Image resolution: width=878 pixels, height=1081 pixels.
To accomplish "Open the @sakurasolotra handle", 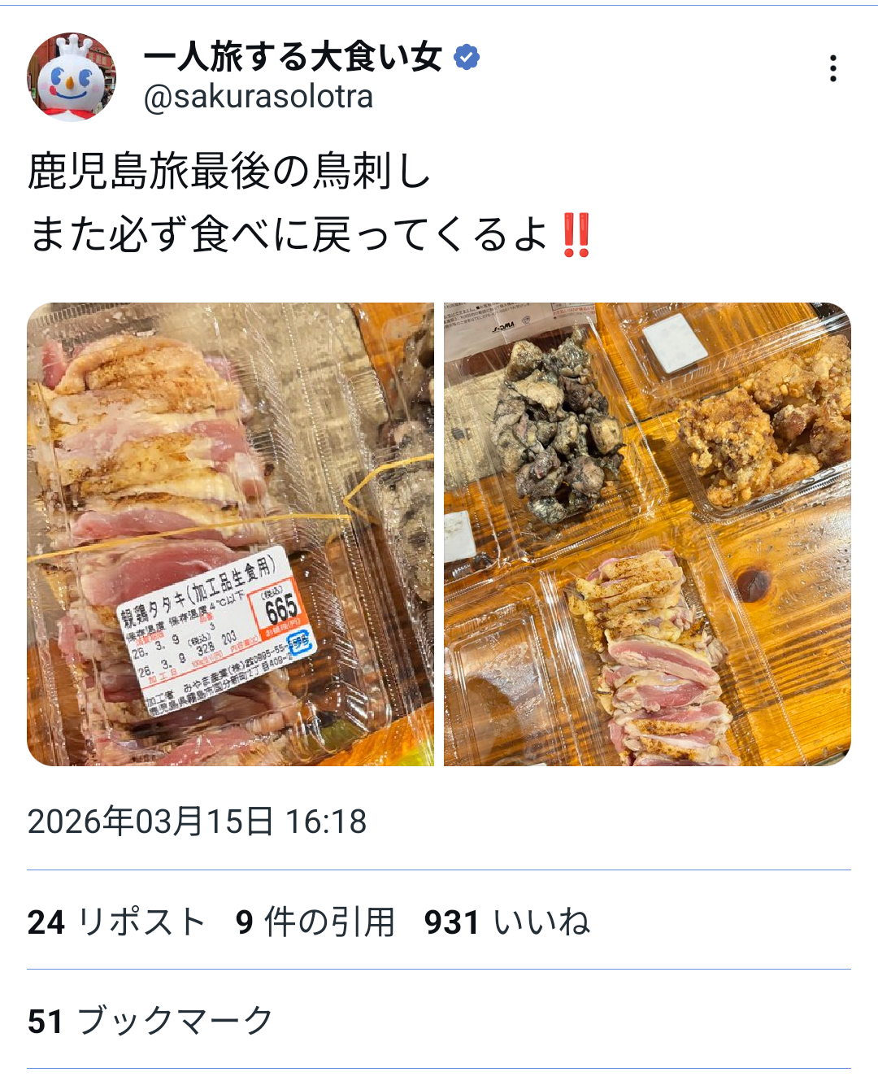I will (259, 97).
